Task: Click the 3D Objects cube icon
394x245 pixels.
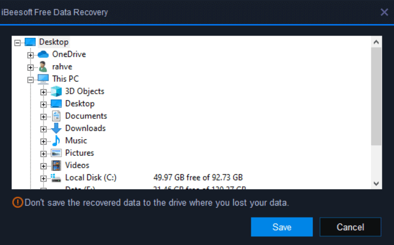Action: (x=57, y=92)
